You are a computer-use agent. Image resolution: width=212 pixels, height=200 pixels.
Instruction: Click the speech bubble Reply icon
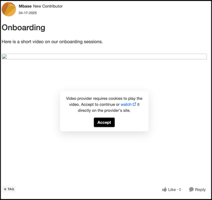tap(192, 190)
